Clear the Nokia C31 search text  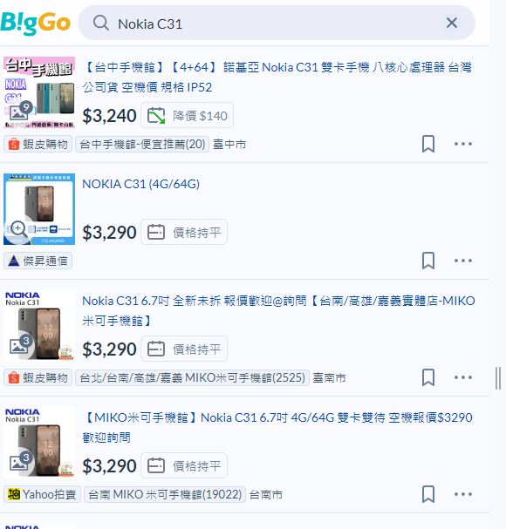click(452, 23)
